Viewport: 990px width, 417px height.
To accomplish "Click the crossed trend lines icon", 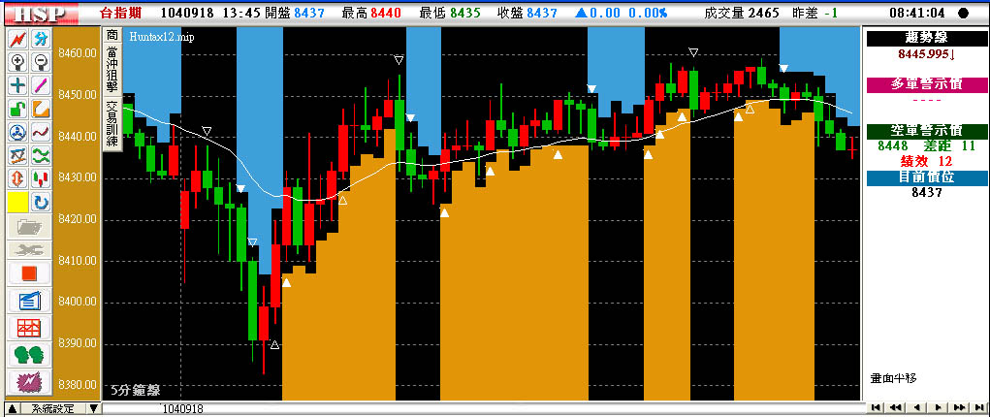I will pos(19,155).
